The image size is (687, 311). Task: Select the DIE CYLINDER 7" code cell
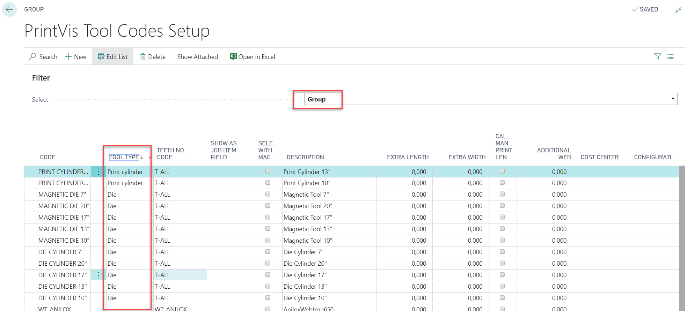coord(64,252)
